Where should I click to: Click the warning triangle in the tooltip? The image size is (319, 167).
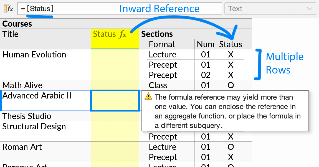pyautogui.click(x=149, y=97)
